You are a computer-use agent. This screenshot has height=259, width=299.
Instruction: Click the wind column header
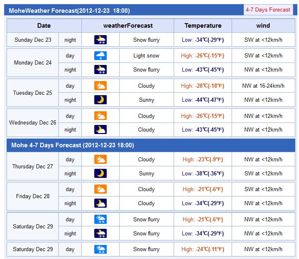263,26
